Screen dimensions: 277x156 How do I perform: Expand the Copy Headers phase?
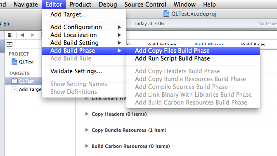point(87,114)
